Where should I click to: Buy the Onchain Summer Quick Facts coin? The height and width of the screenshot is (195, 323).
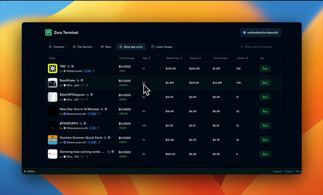(265, 140)
